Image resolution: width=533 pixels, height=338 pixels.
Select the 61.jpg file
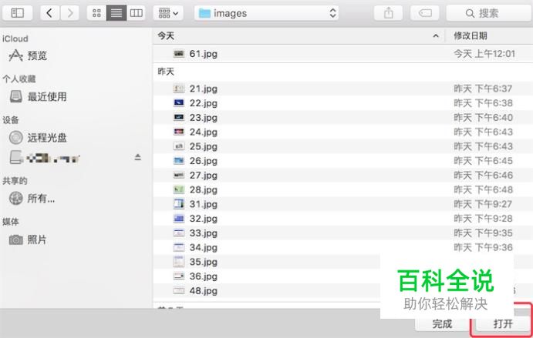click(203, 53)
